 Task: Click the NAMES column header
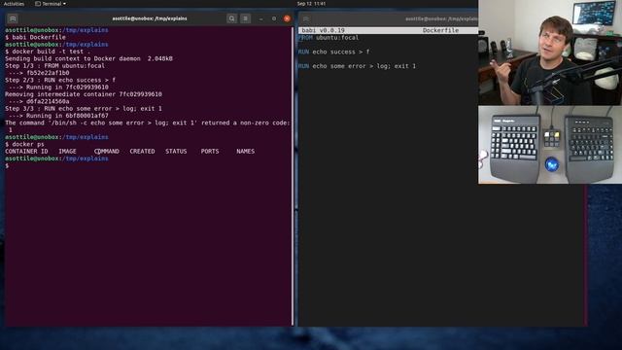coord(246,152)
